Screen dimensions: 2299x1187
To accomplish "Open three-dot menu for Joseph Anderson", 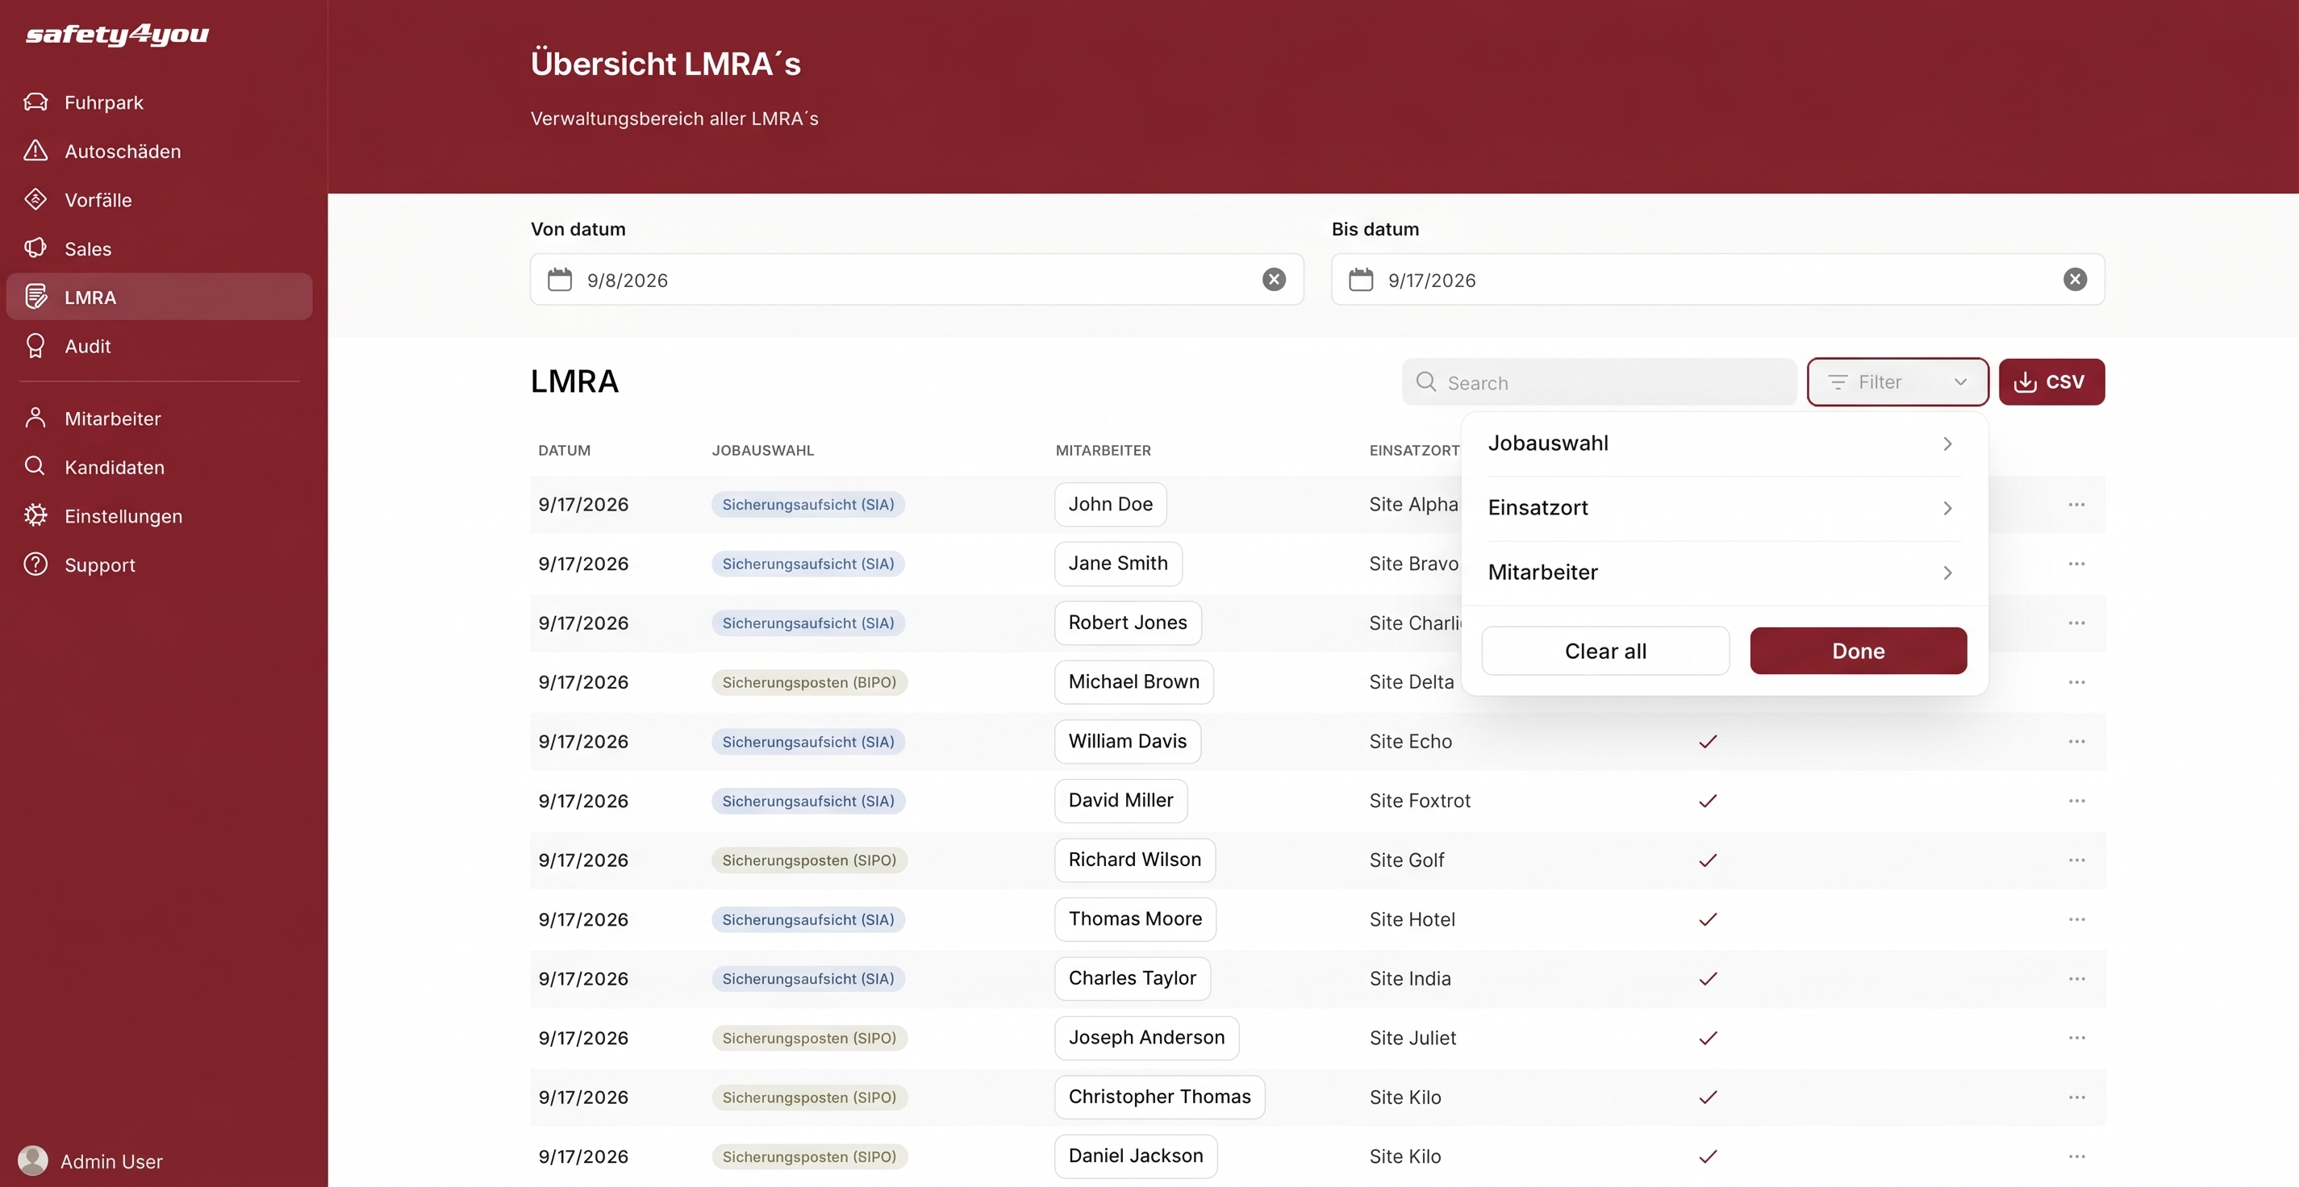I will pos(2077,1037).
